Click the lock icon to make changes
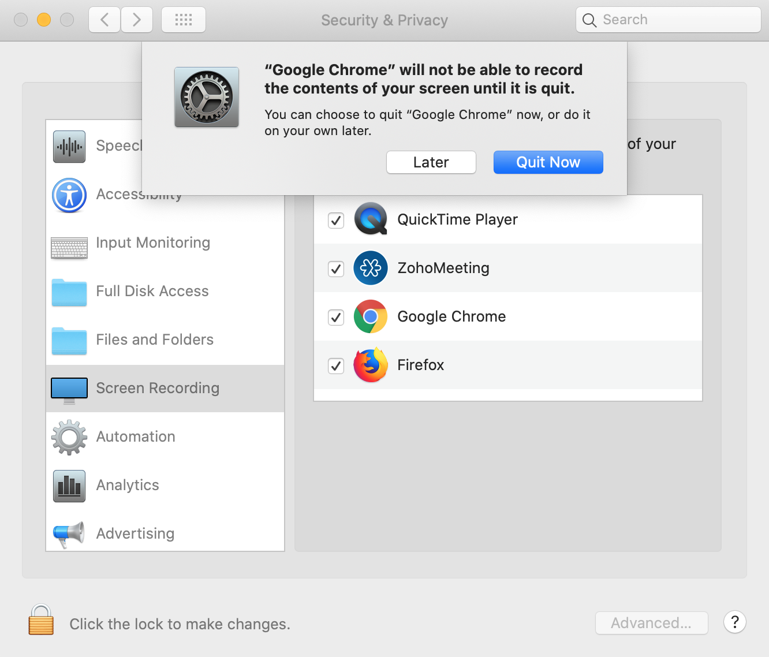The height and width of the screenshot is (657, 769). [41, 619]
